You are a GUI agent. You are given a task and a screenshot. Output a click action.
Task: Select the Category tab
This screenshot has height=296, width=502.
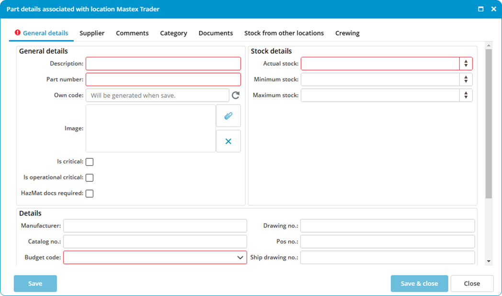point(173,33)
